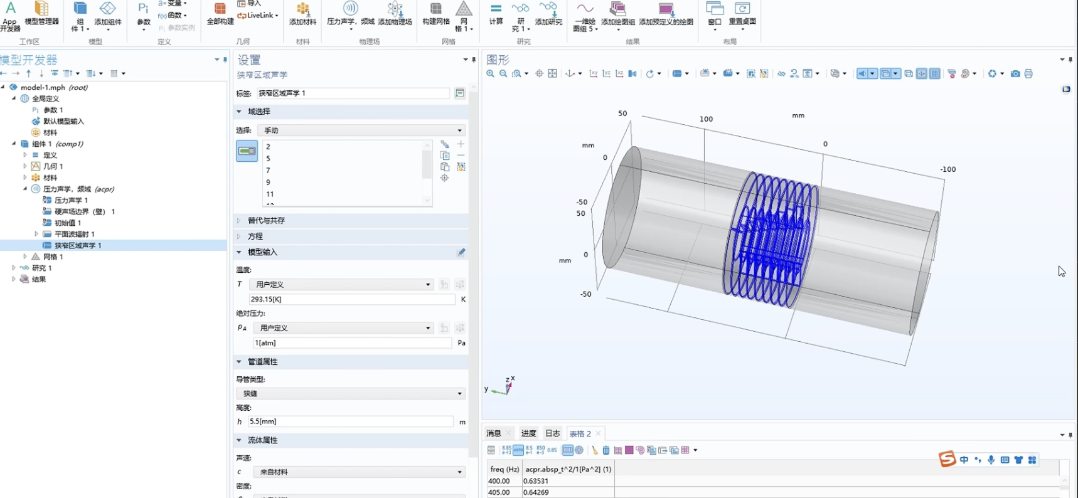The height and width of the screenshot is (498, 1078).
Task: Toggle the grid display button in graphics toolbar
Action: 934,74
